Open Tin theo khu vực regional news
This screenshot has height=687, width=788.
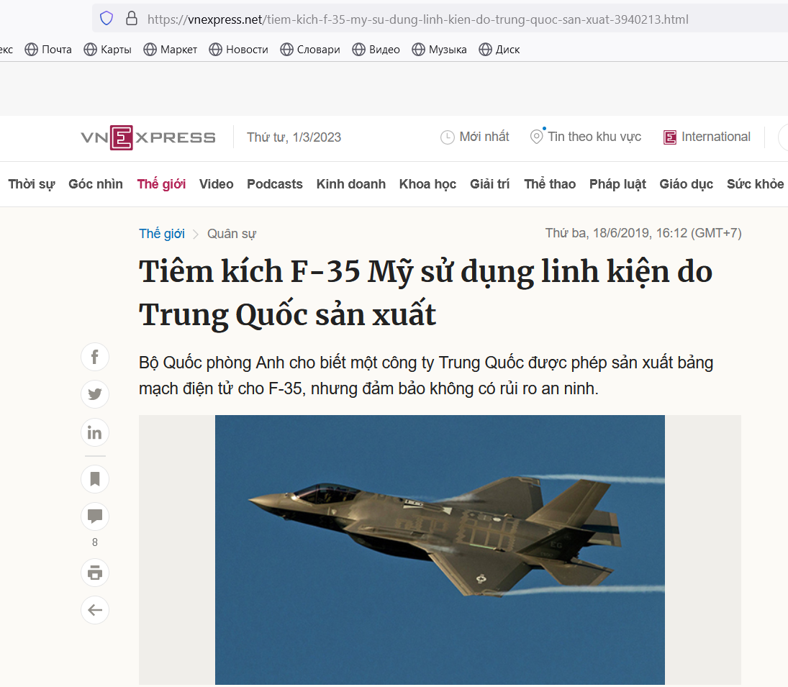coord(586,137)
